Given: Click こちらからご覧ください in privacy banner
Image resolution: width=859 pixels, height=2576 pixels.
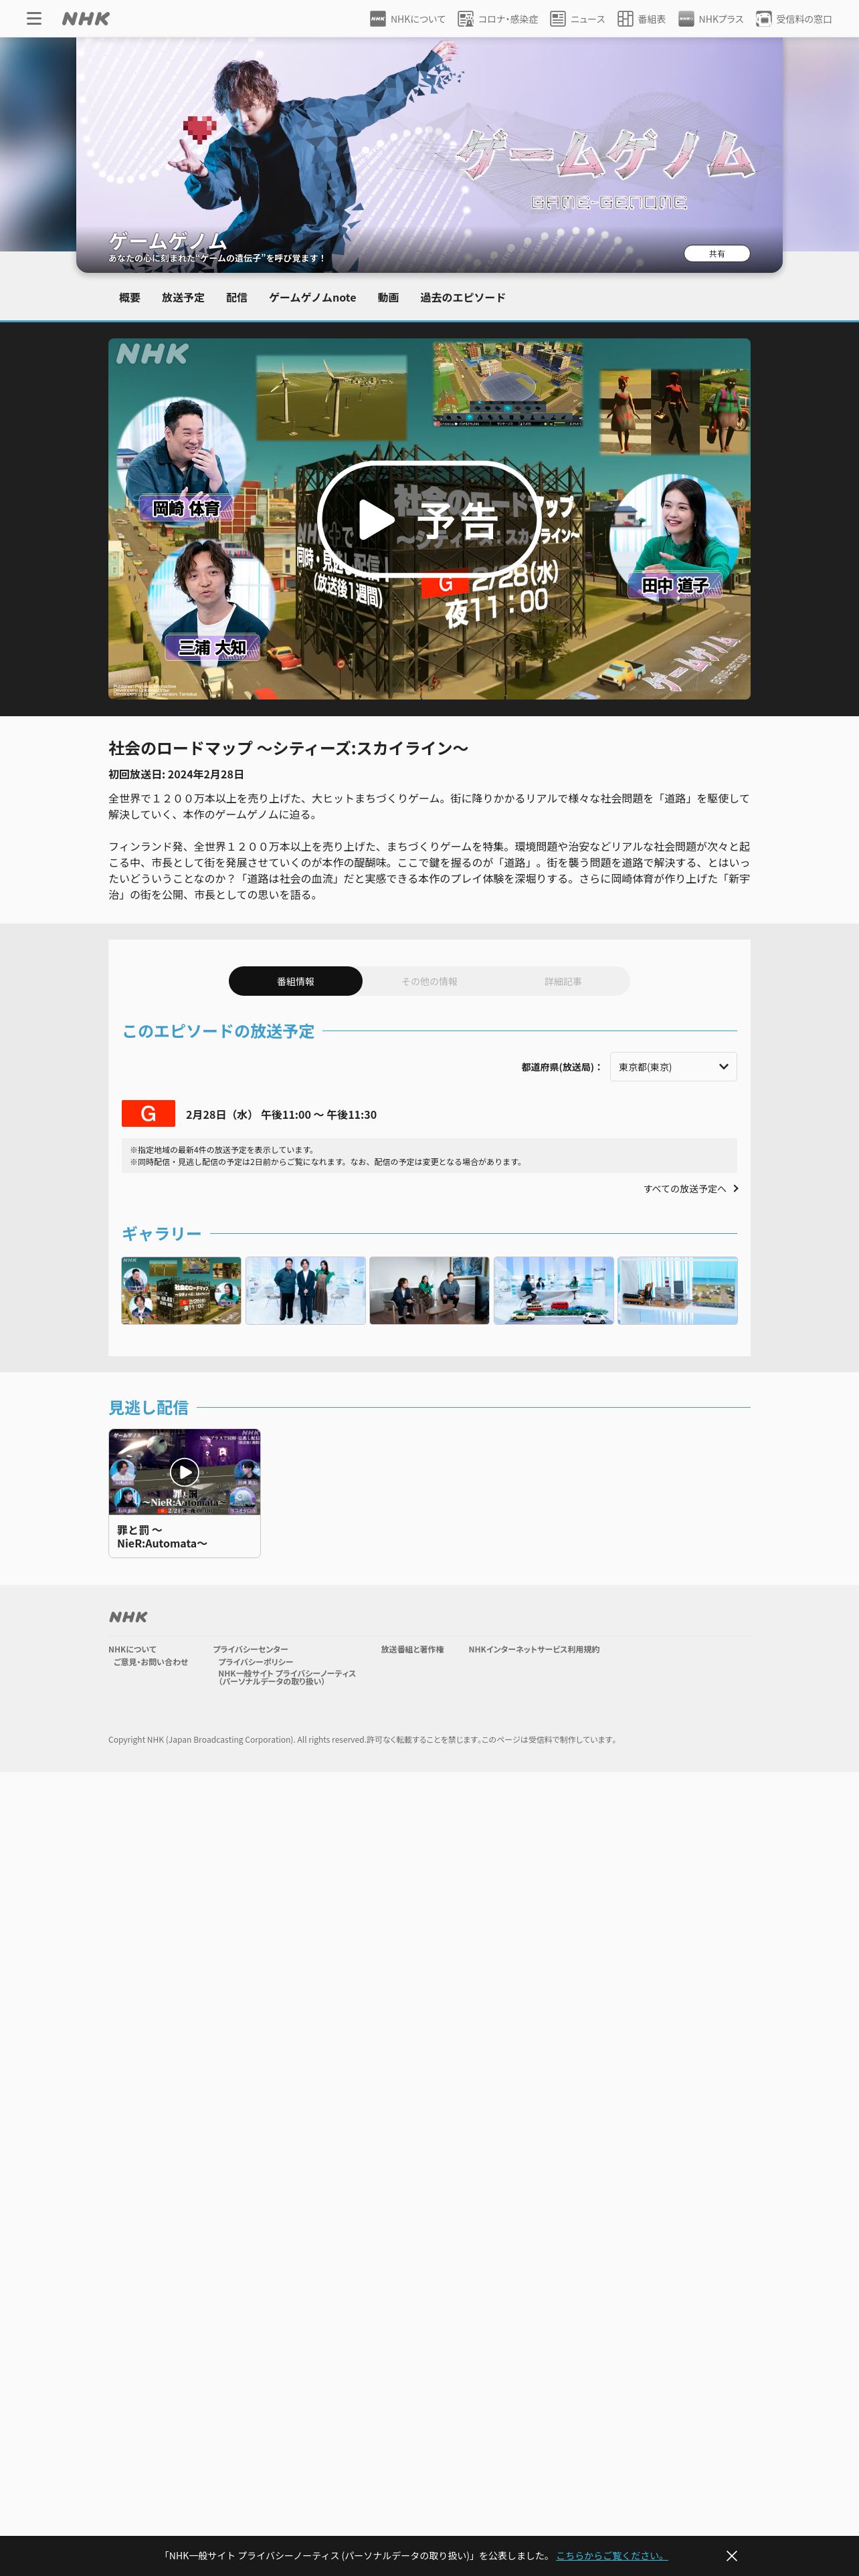Looking at the screenshot, I should pos(611,2555).
